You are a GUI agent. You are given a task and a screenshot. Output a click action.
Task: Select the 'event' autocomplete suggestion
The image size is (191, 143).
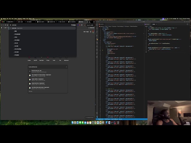pos(42,52)
